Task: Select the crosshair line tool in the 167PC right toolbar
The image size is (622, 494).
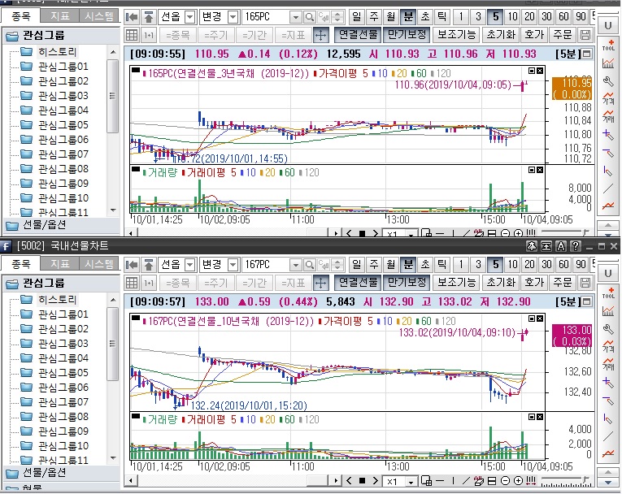Action: click(608, 382)
